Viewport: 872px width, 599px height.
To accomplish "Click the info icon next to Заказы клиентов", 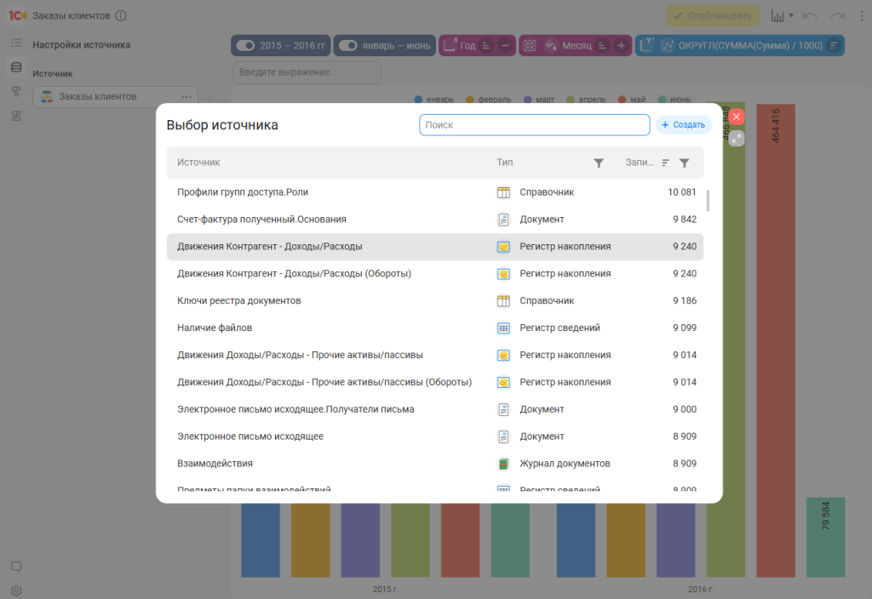I will [121, 15].
